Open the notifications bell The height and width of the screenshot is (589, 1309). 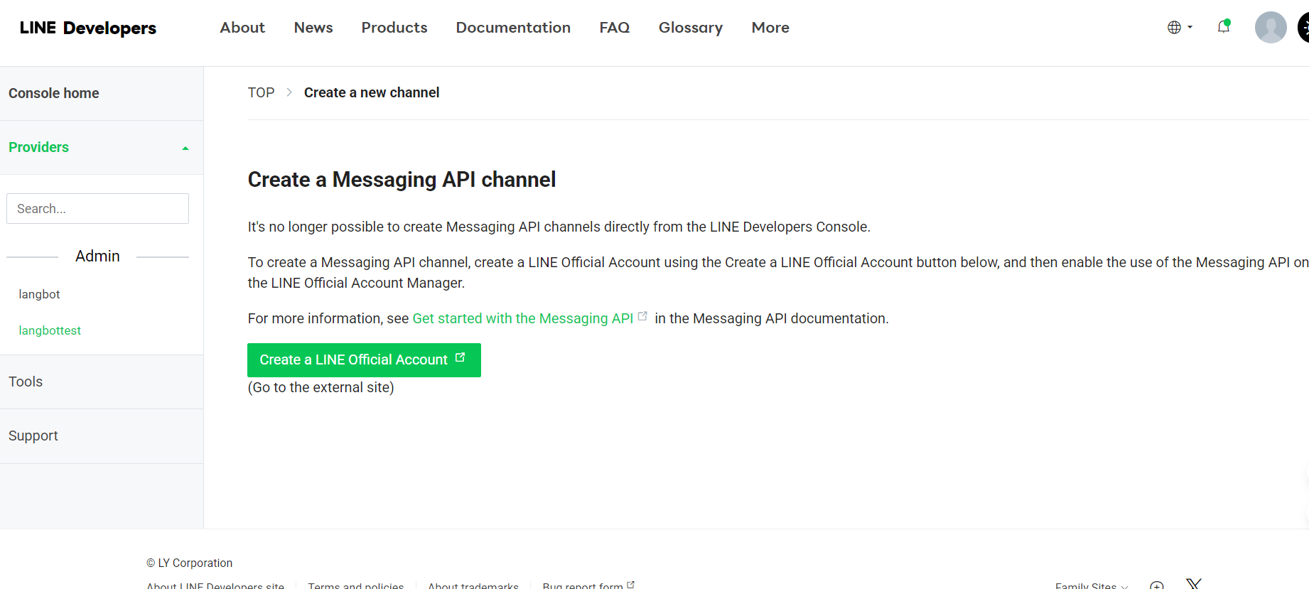[1223, 27]
